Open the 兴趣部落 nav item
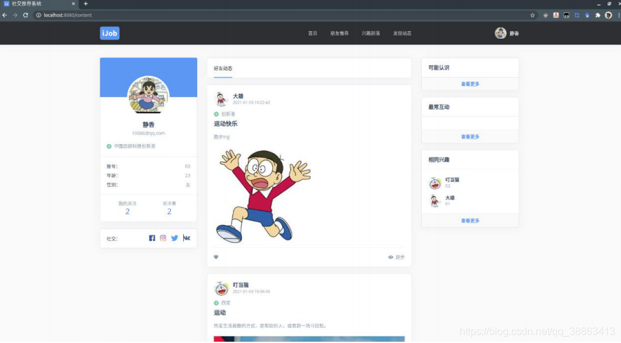621x343 pixels. (x=371, y=33)
